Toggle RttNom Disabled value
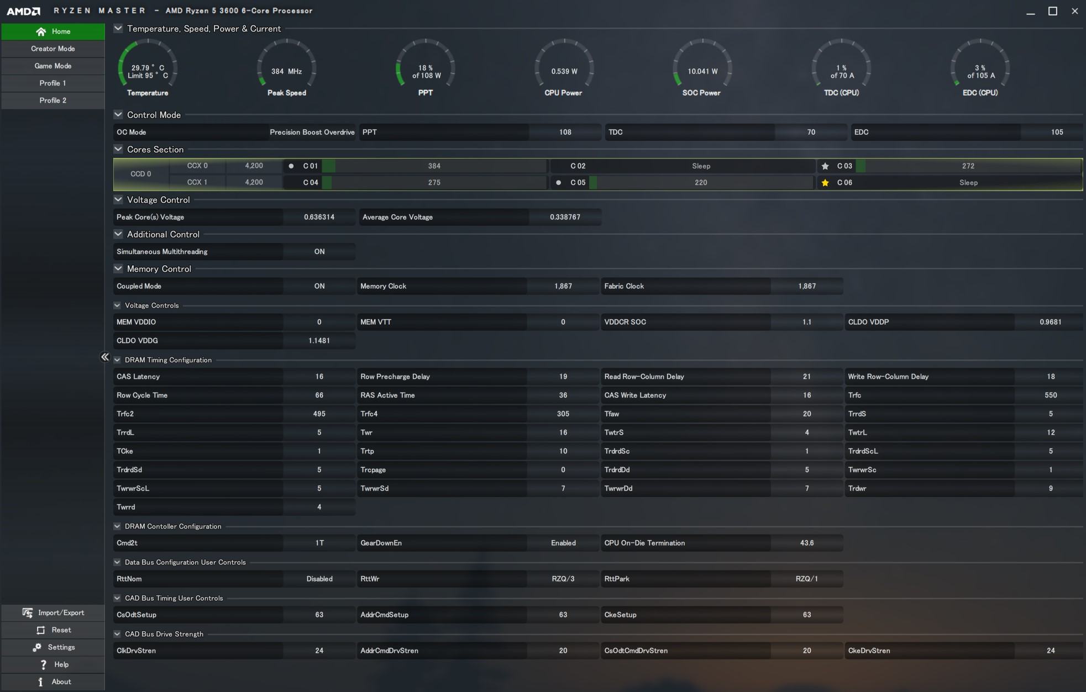This screenshot has height=692, width=1086. [319, 579]
